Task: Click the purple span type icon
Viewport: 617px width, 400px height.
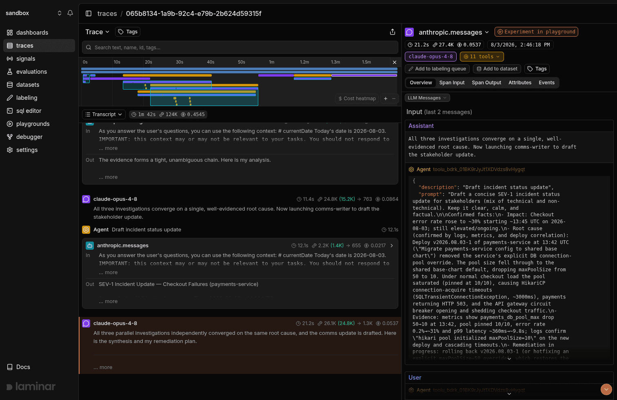Action: 409,32
